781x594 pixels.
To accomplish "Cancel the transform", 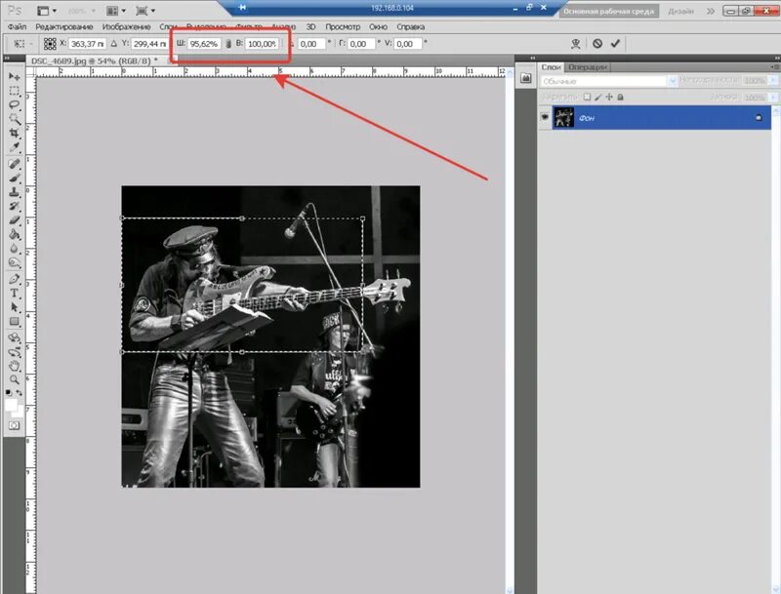I will pos(597,43).
